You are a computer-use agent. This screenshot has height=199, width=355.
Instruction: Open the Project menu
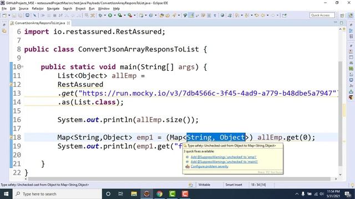pos(80,9)
